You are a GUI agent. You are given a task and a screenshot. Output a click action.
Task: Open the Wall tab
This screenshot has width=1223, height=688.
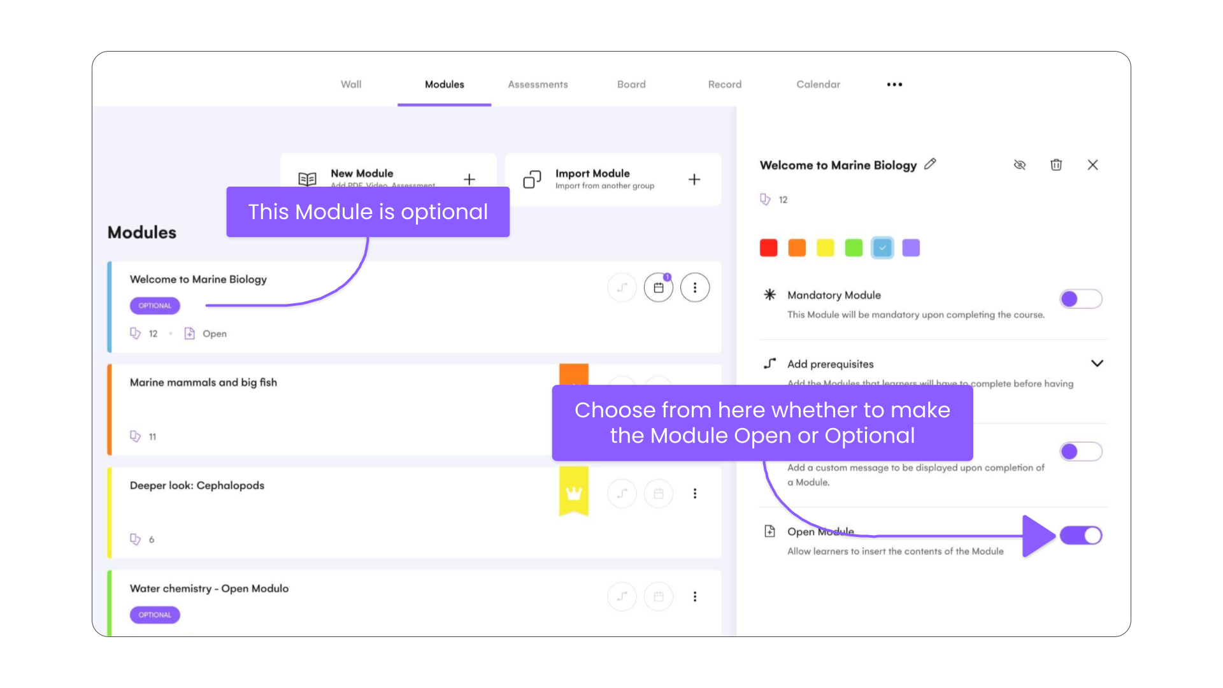click(351, 84)
